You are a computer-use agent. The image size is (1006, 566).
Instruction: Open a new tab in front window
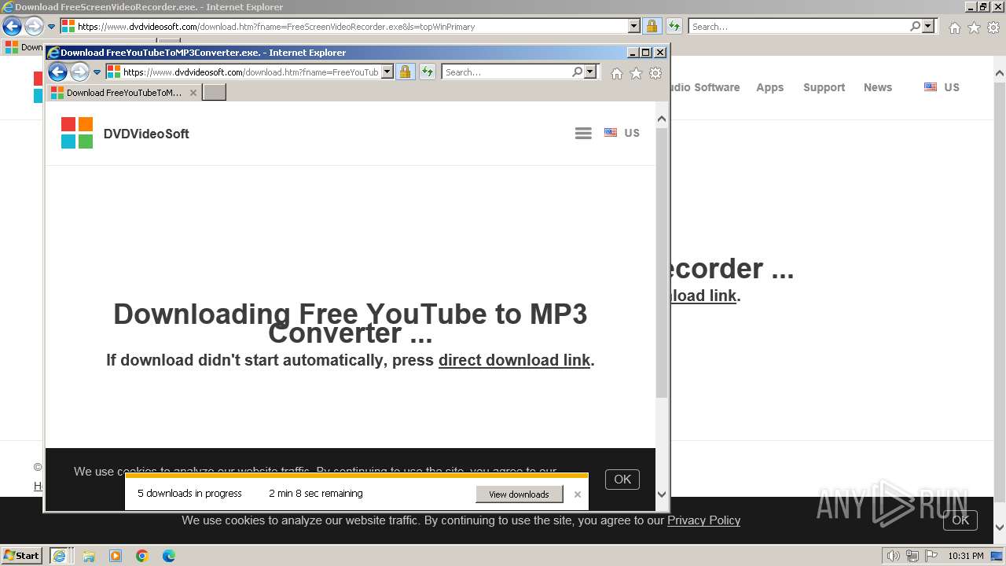click(x=215, y=93)
